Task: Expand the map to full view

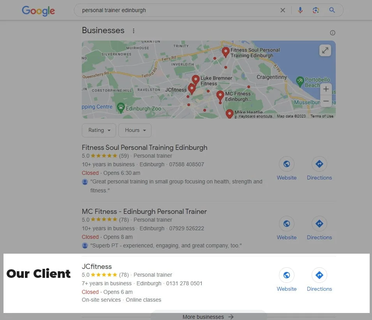Action: click(x=325, y=50)
